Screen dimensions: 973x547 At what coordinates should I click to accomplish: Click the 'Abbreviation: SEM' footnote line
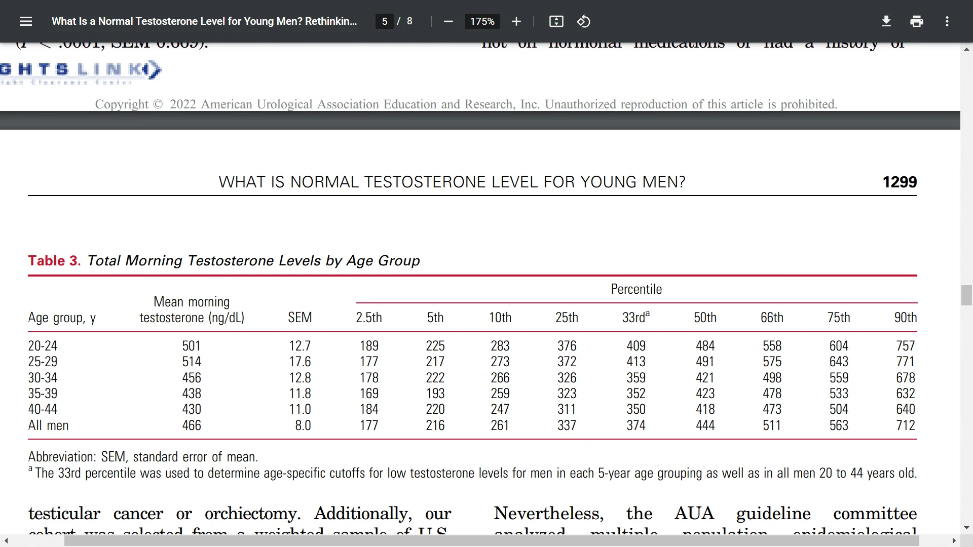(143, 457)
